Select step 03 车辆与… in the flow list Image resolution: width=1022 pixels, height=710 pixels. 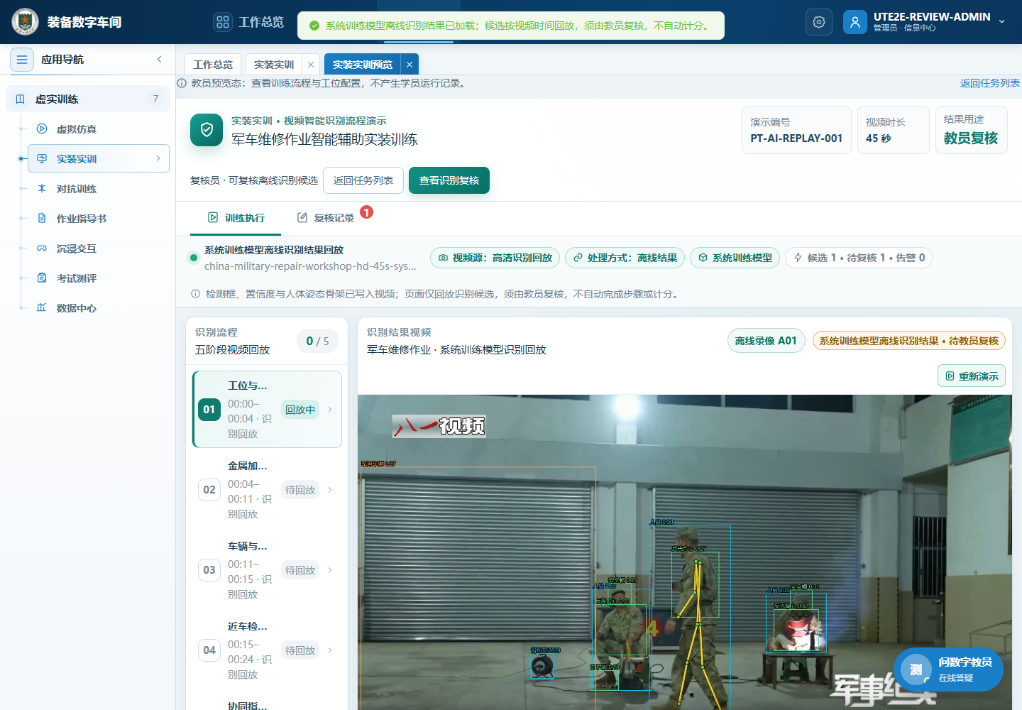pyautogui.click(x=267, y=570)
